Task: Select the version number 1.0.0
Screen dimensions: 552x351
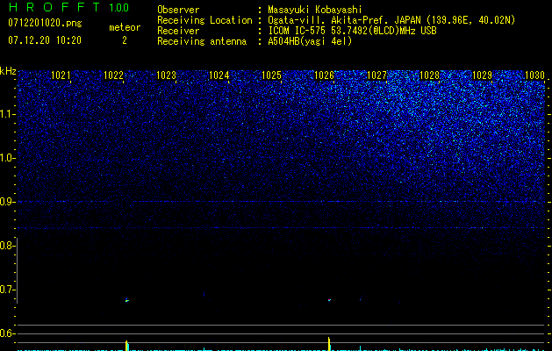Action: tap(118, 7)
